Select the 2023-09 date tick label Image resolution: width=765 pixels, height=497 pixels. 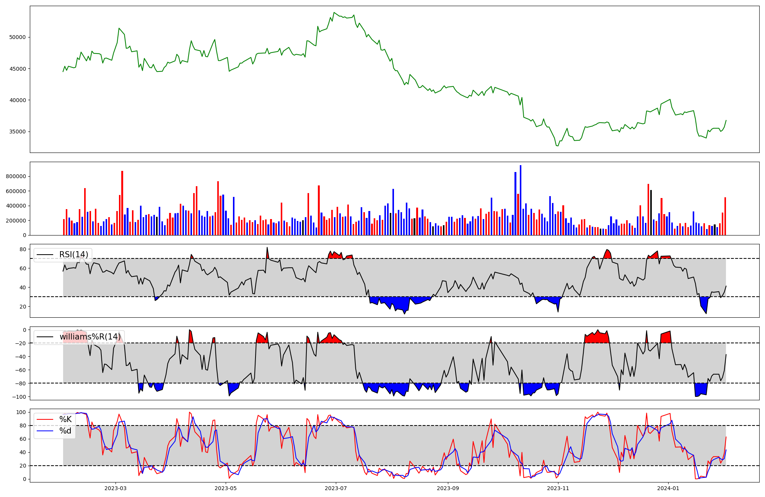pos(448,488)
